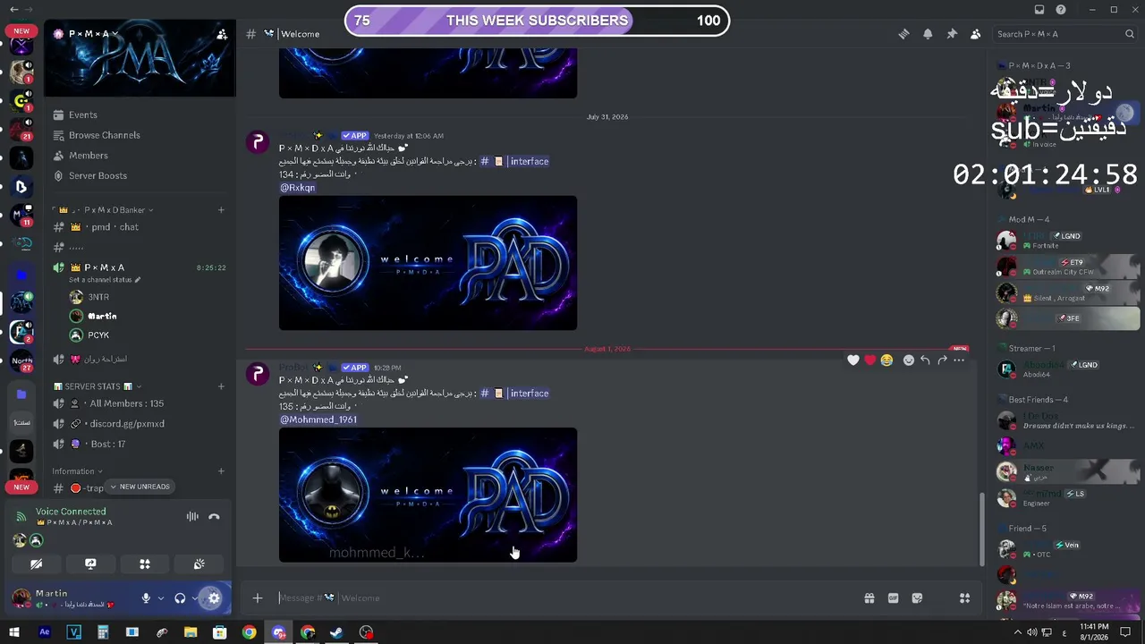Add channel to SERVER STATS category
The image size is (1145, 644).
pyautogui.click(x=221, y=386)
